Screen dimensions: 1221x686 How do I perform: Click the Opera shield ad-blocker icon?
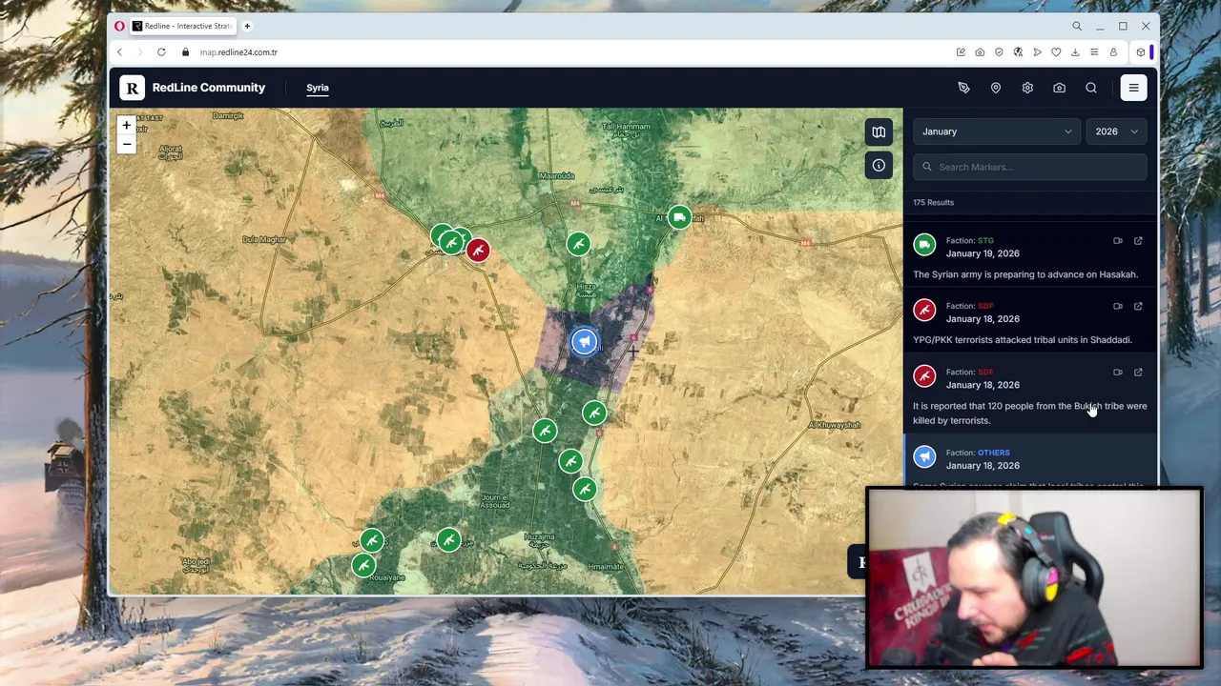(999, 52)
